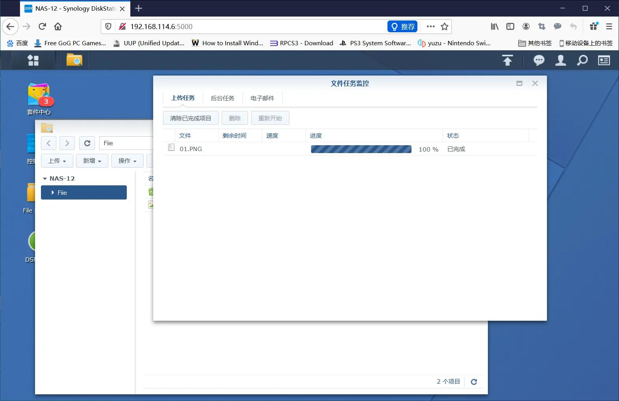
Task: Open the DSM main menu icon
Action: click(x=33, y=60)
